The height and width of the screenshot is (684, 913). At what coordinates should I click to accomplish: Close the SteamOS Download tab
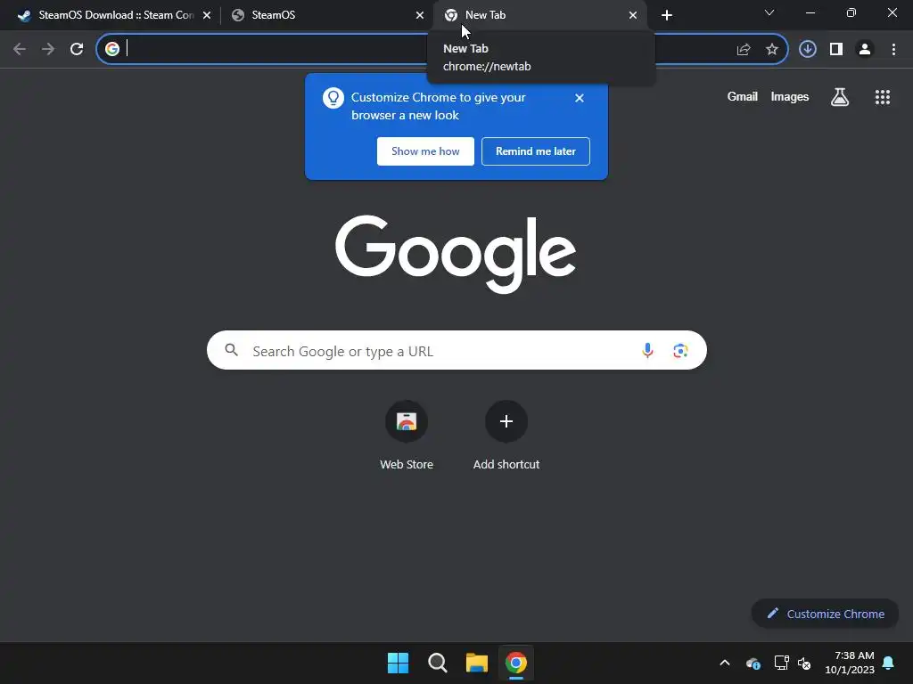click(x=207, y=15)
